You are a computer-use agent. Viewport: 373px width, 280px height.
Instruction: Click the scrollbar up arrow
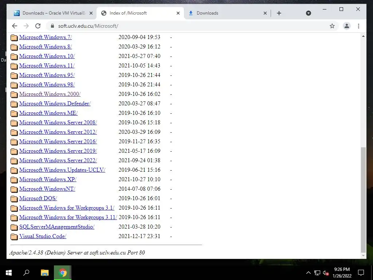coord(363,36)
